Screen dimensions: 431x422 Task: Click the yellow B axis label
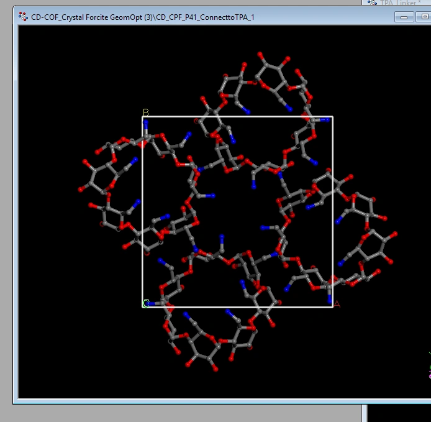click(146, 112)
